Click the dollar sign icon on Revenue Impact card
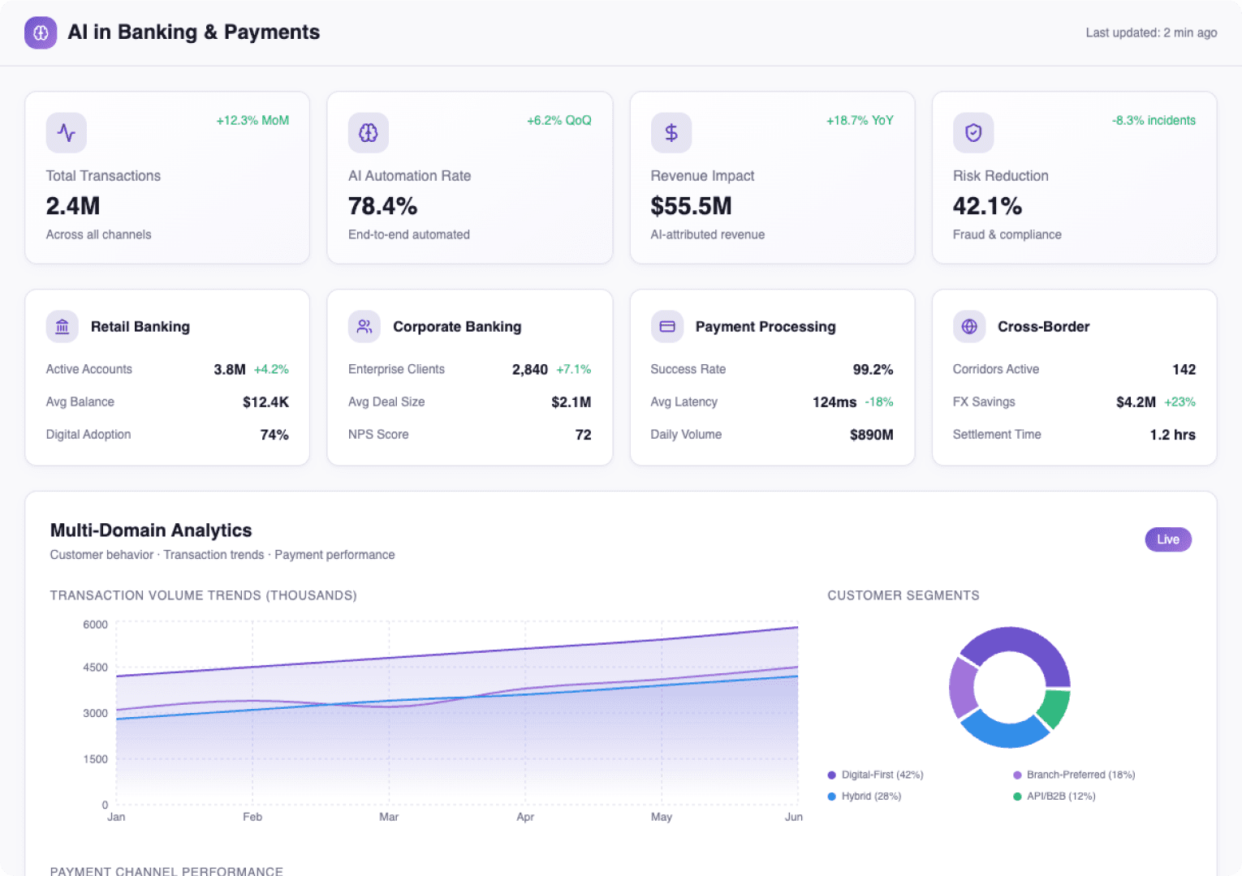The image size is (1242, 876). point(671,132)
